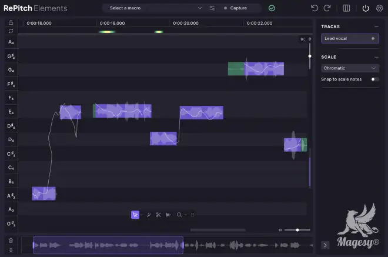Click the horizontal zoom width icon
The width and height of the screenshot is (388, 257).
(280, 230)
